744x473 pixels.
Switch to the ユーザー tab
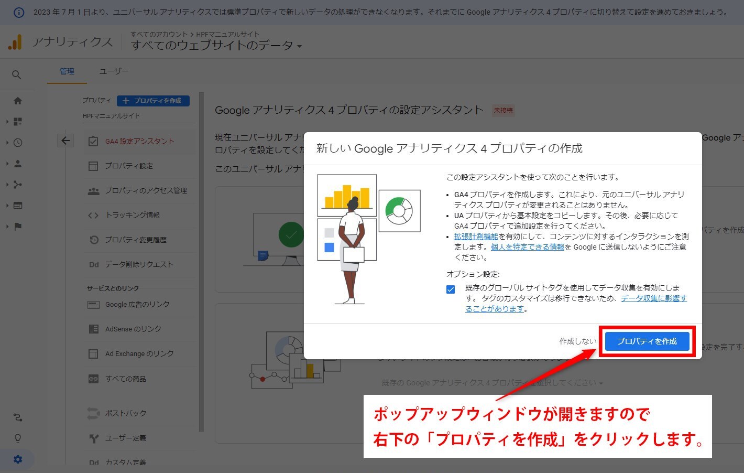point(114,71)
